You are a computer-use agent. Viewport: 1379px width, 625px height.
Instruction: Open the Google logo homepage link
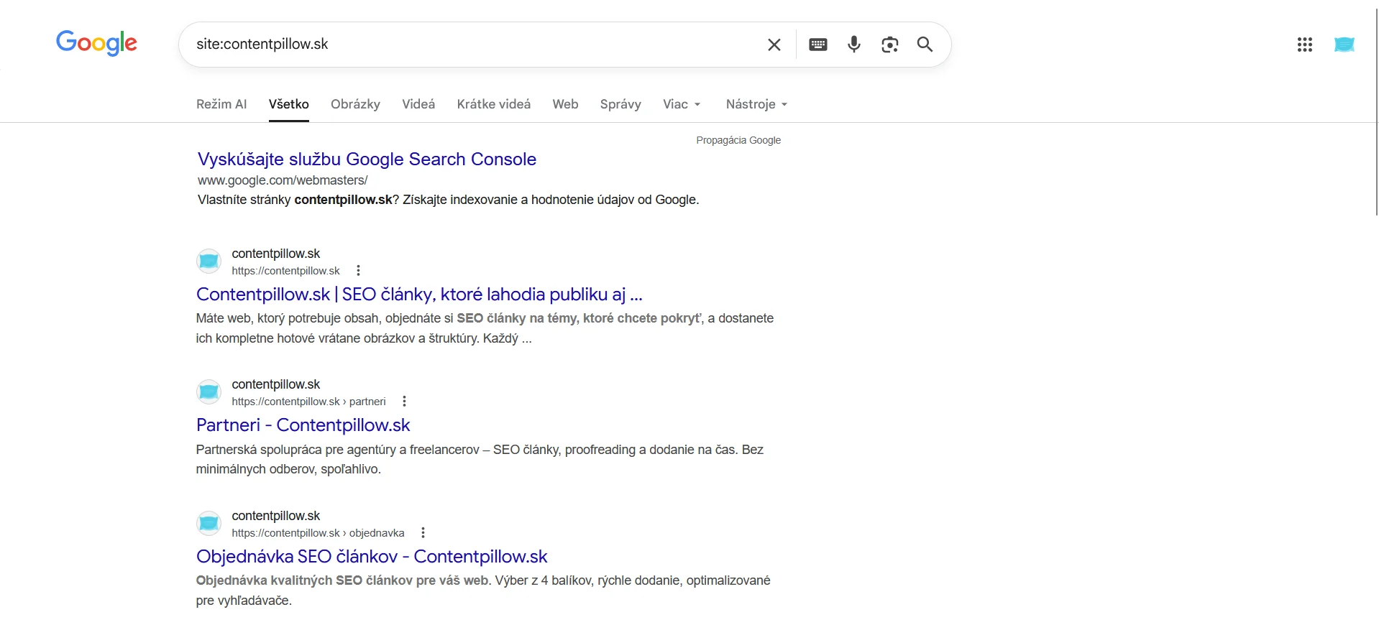tap(96, 43)
